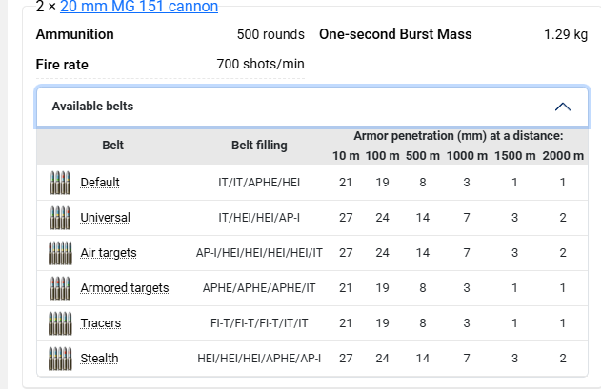Open the Default belt link
601x389 pixels.
pos(100,182)
